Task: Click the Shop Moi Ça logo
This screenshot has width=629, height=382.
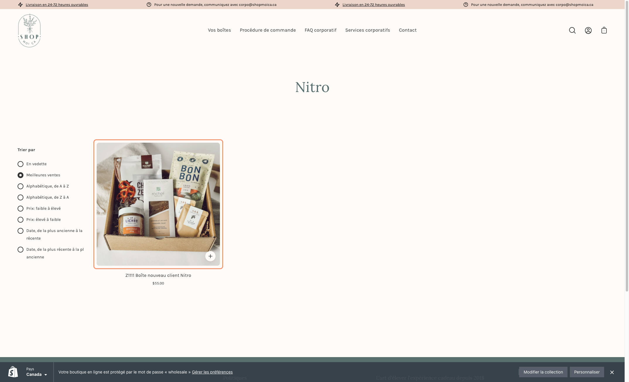Action: pos(29,30)
